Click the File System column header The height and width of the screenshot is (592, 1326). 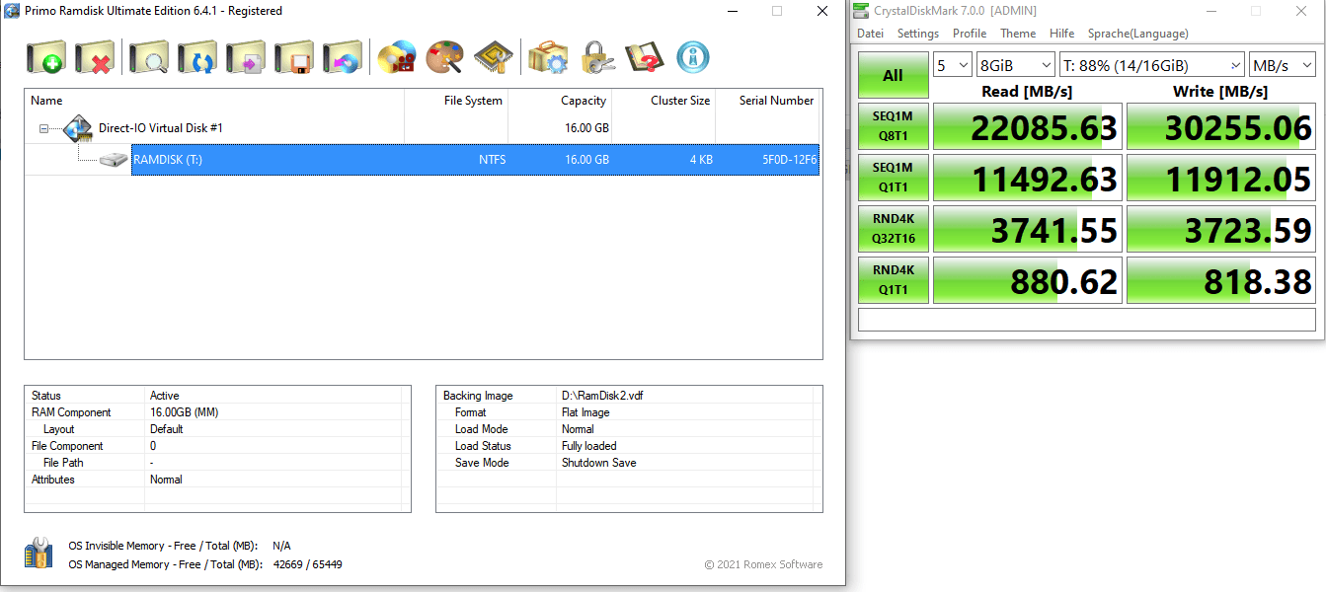click(x=456, y=101)
